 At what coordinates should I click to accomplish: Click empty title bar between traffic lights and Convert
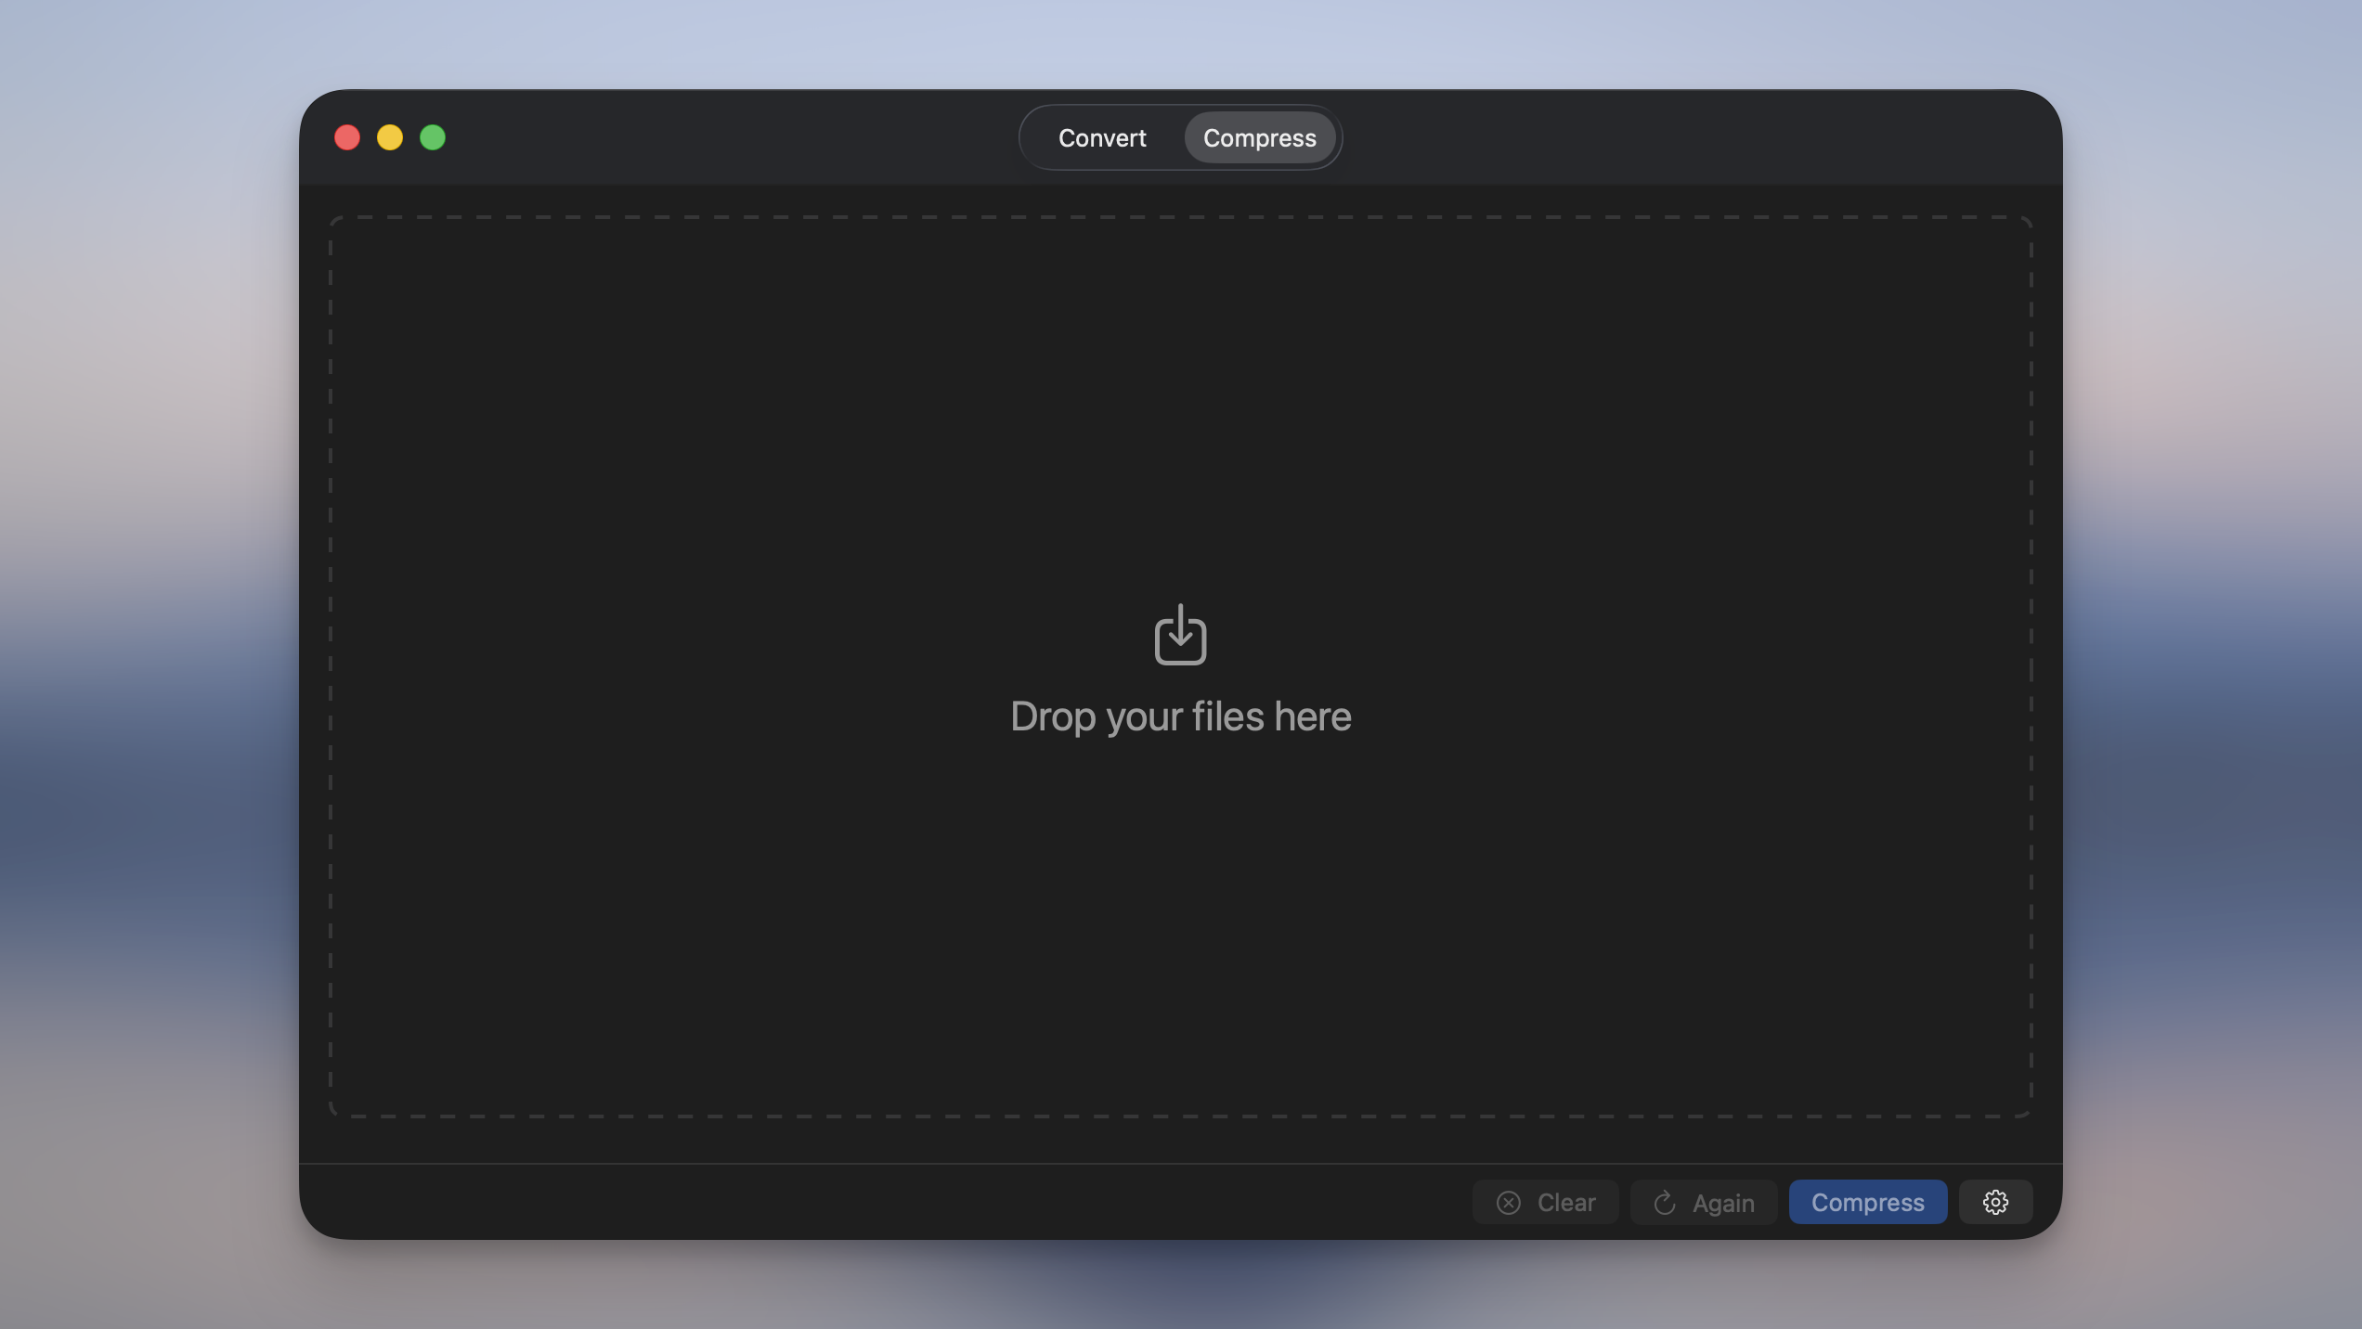[x=733, y=137]
